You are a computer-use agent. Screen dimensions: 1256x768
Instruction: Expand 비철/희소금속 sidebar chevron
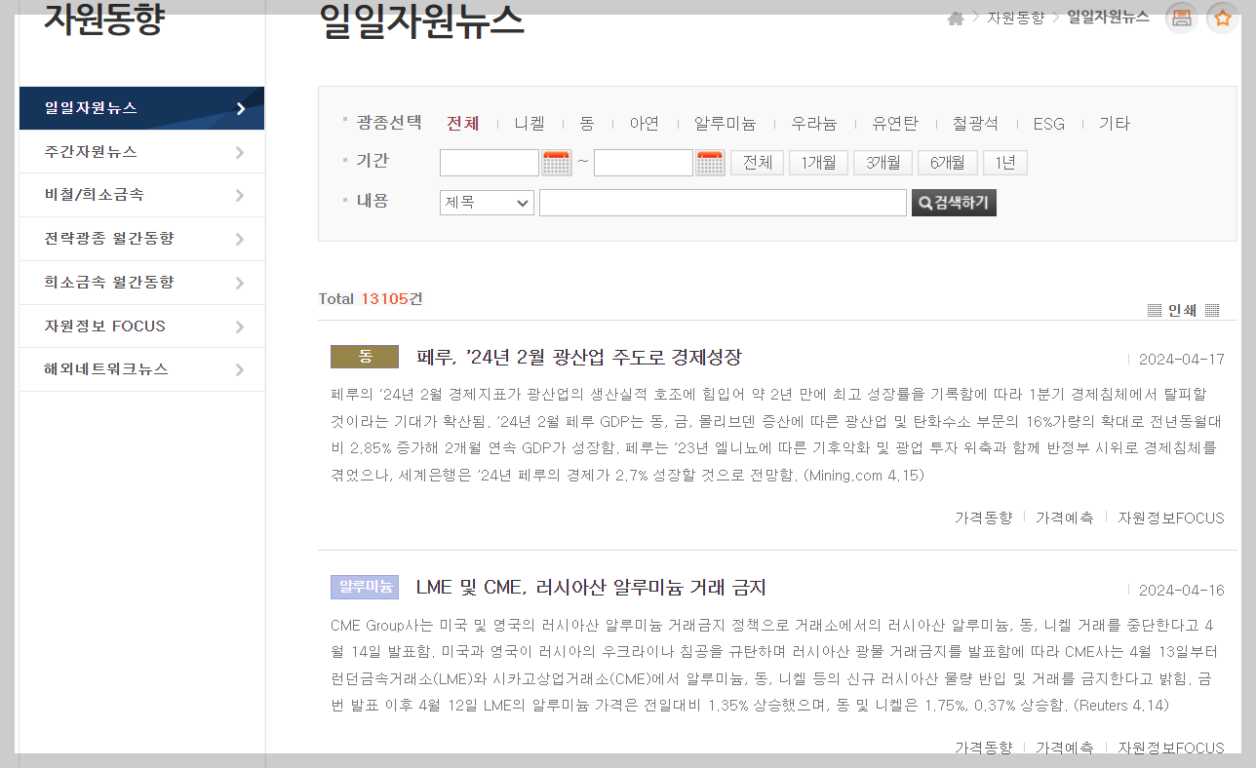pos(240,195)
